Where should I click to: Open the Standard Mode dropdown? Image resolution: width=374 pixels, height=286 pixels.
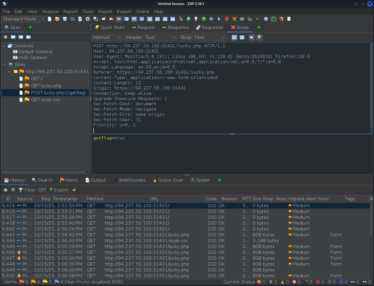point(23,19)
